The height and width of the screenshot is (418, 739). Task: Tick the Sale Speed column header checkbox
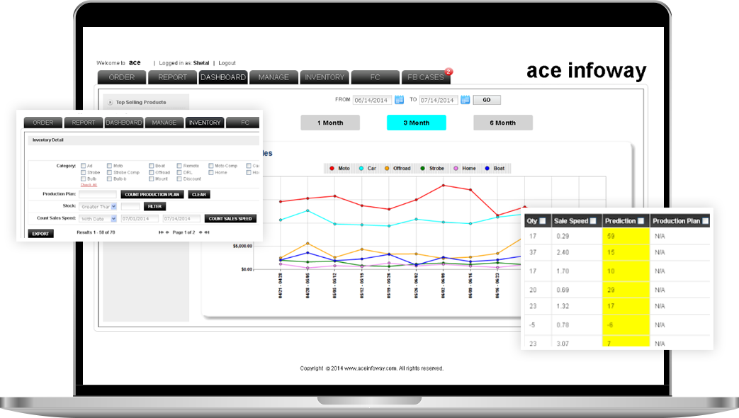593,221
